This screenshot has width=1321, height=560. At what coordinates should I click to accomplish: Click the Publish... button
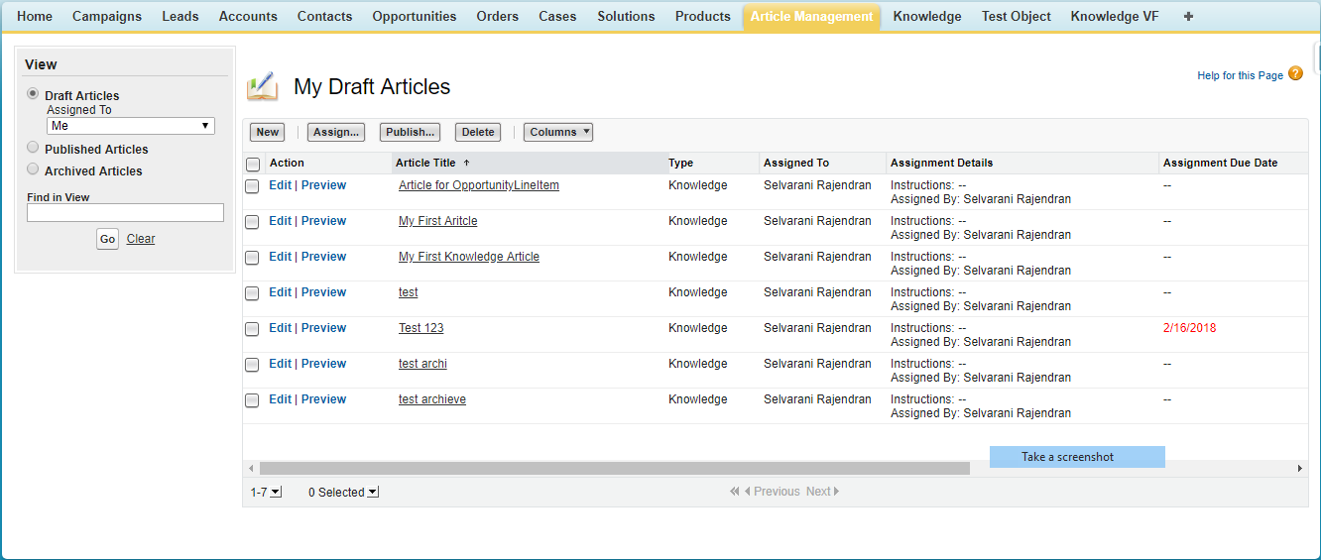point(410,132)
